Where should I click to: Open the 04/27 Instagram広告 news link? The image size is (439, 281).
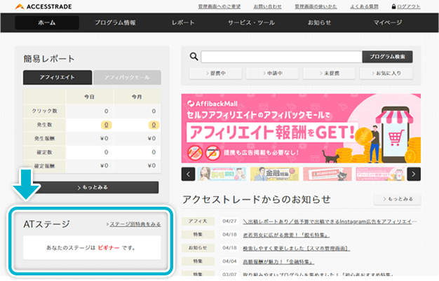330,221
